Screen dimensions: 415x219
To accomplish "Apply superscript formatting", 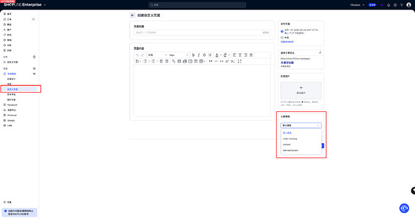I will pos(227,61).
